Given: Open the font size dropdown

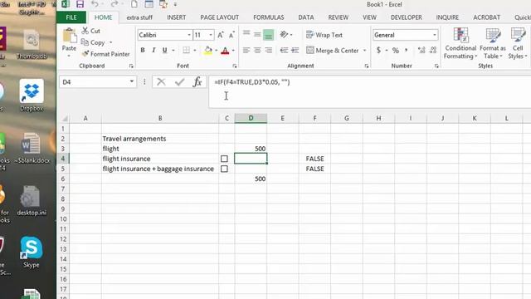Looking at the screenshot, I should coord(211,35).
